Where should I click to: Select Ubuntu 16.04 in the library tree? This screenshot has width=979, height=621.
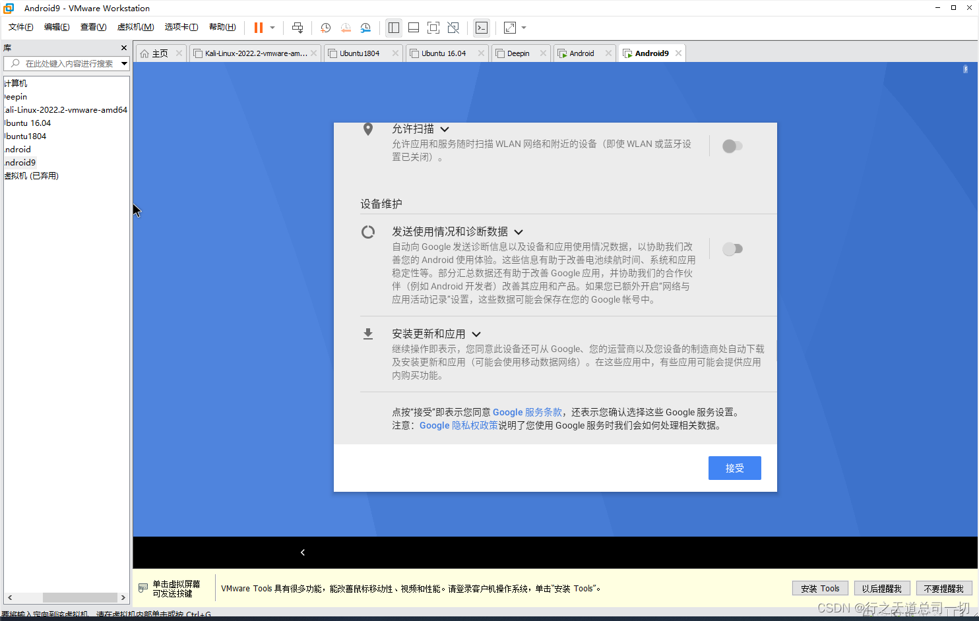coord(28,123)
